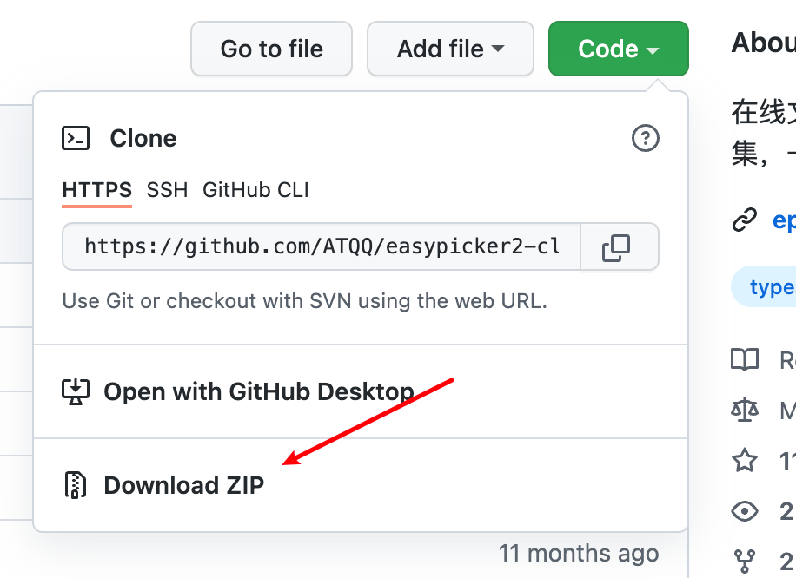
Task: Open the Add file dropdown
Action: (450, 49)
